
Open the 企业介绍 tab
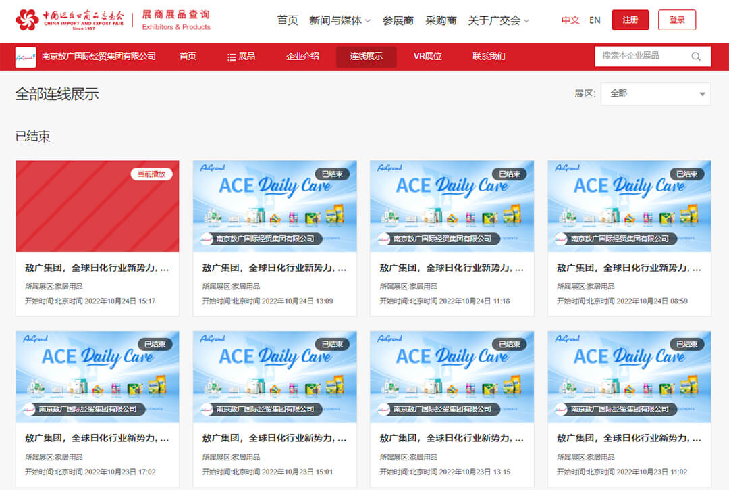click(302, 56)
